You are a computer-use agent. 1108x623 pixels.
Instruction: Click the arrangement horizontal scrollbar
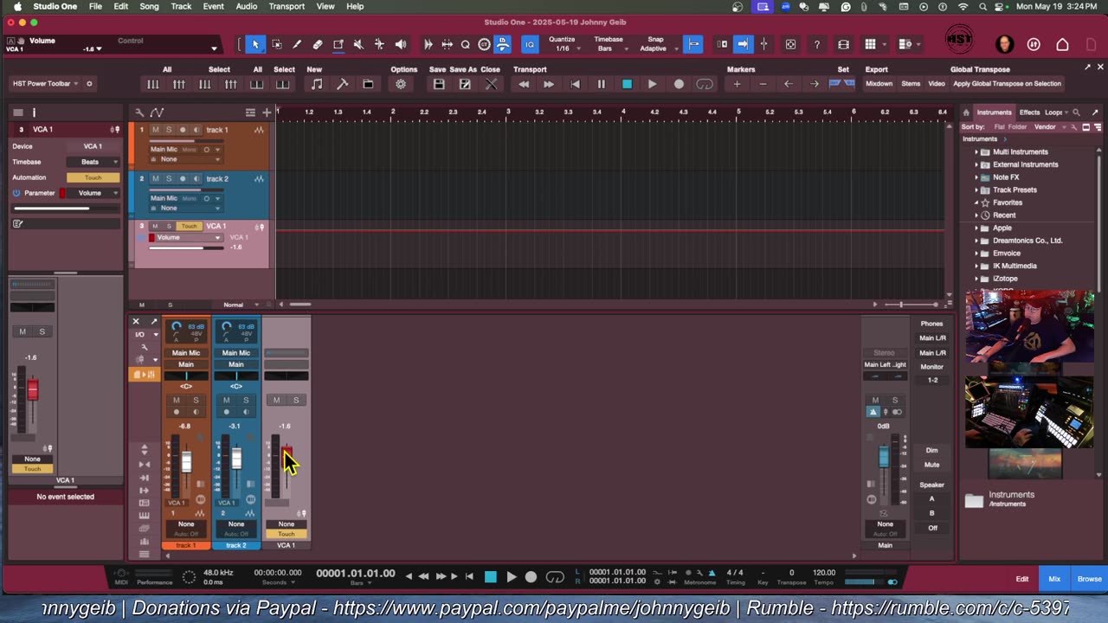click(x=300, y=305)
